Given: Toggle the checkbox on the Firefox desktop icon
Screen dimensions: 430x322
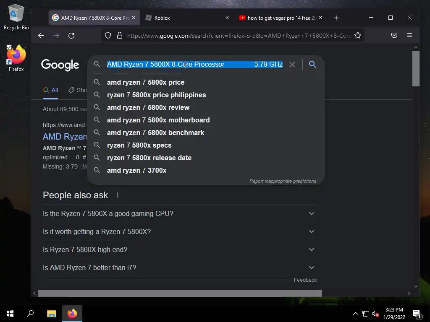Looking at the screenshot, I should (9, 47).
